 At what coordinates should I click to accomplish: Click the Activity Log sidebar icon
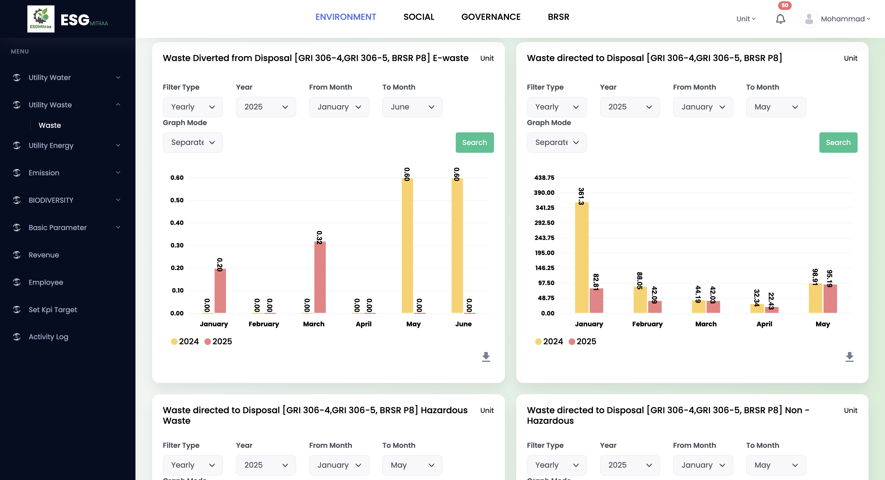(x=17, y=337)
